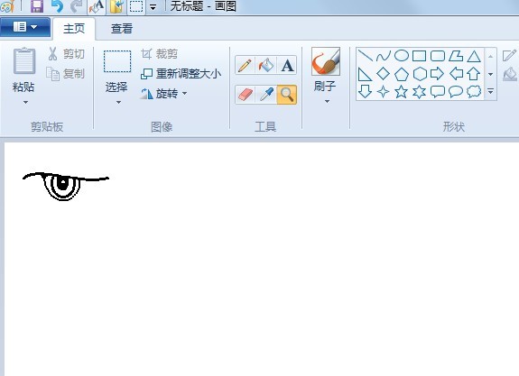Switch to the 主页 Home tab
519x376 pixels.
[x=74, y=29]
